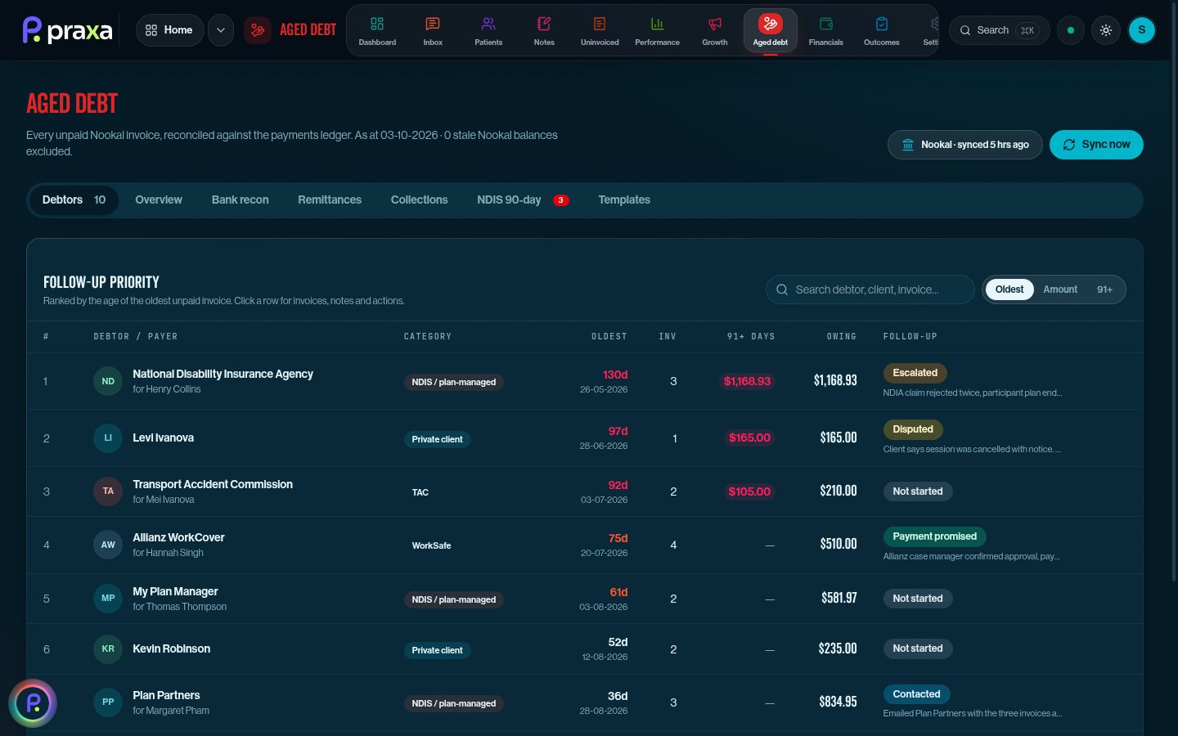Image resolution: width=1178 pixels, height=736 pixels.
Task: Open the Kevin Robinson debtor row
Action: coord(585,649)
